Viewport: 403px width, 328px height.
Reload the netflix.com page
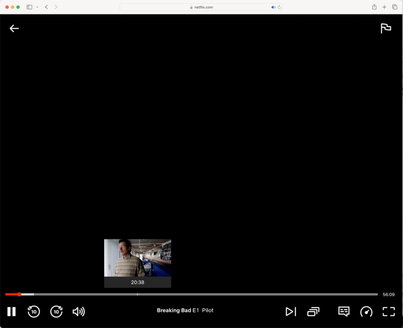(x=279, y=7)
